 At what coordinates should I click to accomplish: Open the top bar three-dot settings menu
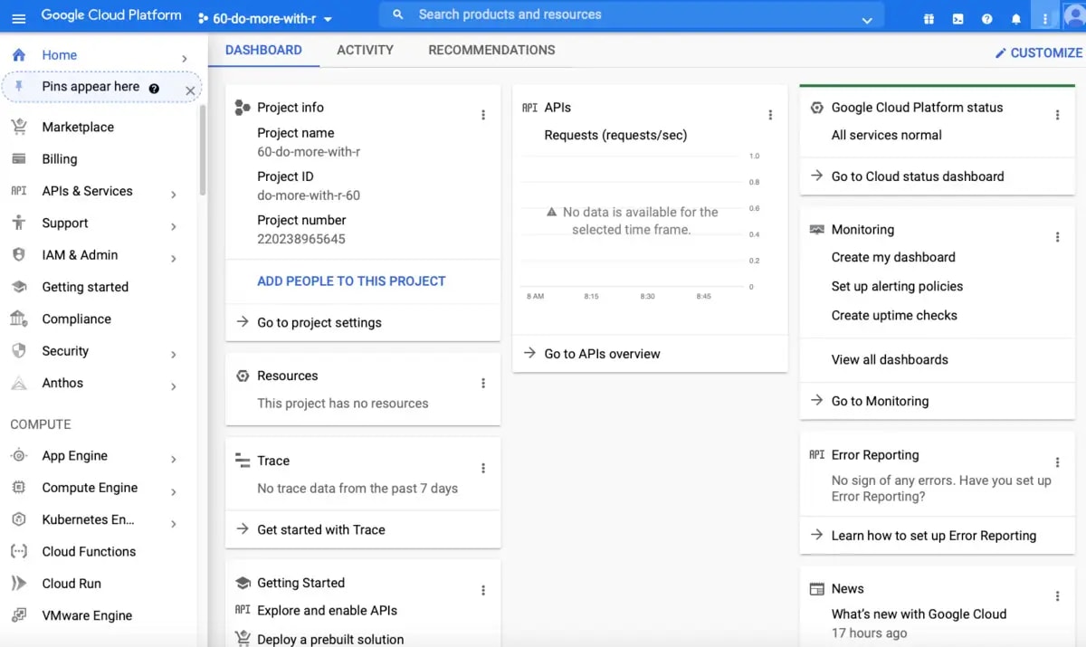coord(1044,17)
